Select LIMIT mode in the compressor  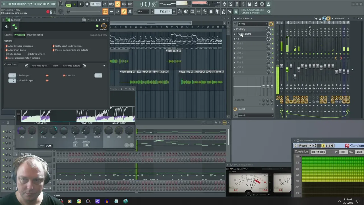click(x=41, y=146)
